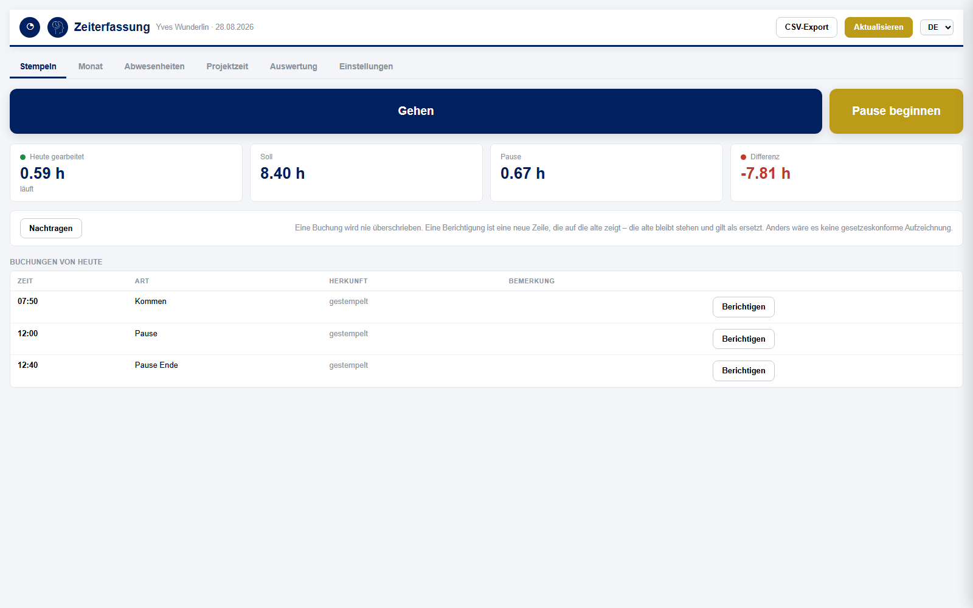The image size is (973, 608).
Task: Click the head profile avatar icon
Action: 58,27
